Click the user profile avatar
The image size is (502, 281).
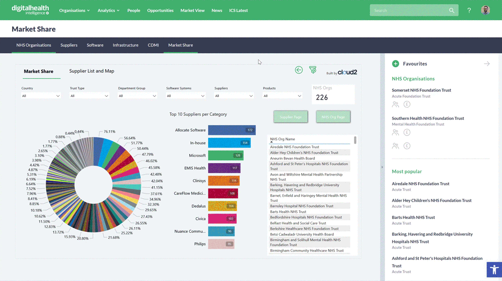(x=485, y=10)
